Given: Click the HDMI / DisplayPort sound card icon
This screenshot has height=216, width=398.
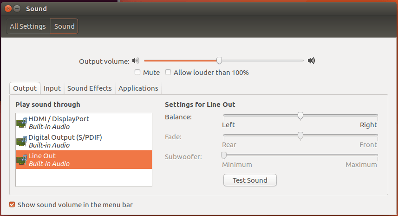Looking at the screenshot, I should (22, 123).
